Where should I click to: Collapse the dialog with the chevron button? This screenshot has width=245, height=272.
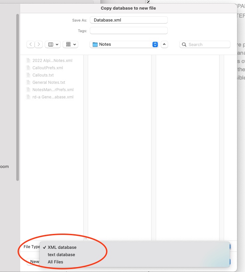pyautogui.click(x=164, y=44)
